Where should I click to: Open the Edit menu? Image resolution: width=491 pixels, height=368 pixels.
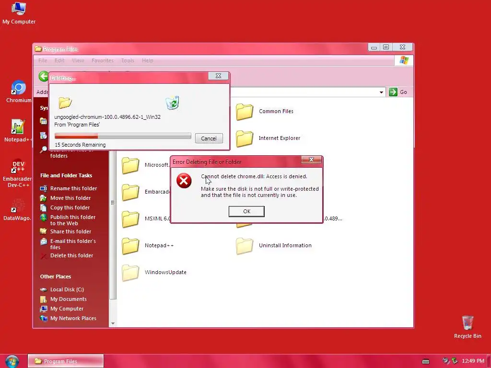(x=59, y=60)
